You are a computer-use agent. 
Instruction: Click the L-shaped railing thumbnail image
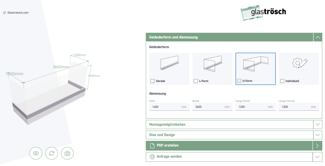pos(212,63)
